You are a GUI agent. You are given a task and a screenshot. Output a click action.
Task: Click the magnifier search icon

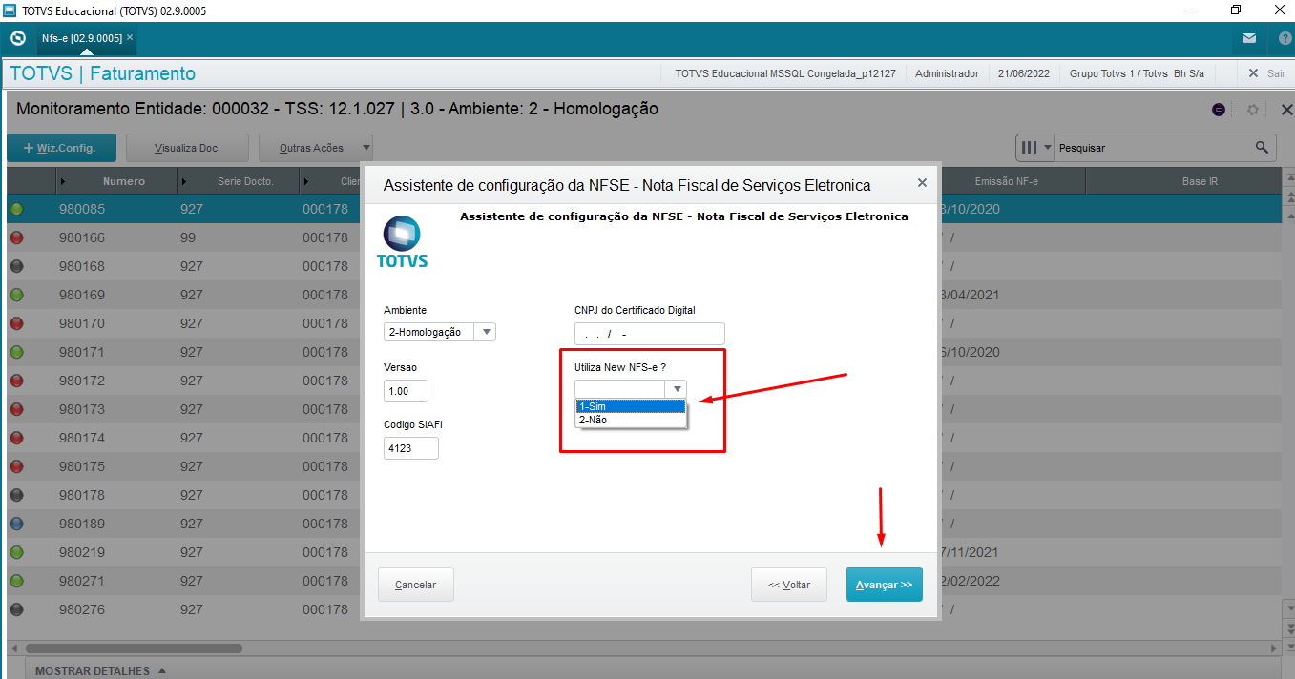[1263, 148]
